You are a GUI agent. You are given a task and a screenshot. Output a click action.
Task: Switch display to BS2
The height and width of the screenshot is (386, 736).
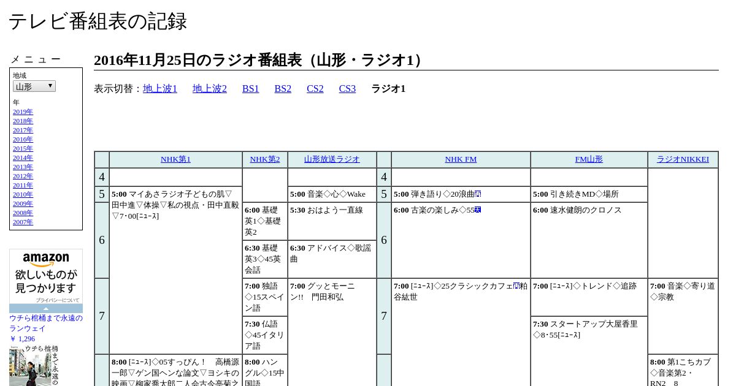point(283,89)
